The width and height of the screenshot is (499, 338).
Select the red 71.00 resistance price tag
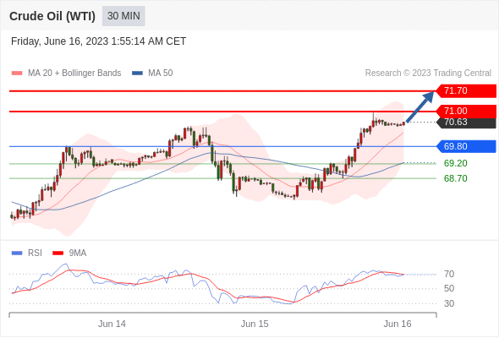[465, 111]
